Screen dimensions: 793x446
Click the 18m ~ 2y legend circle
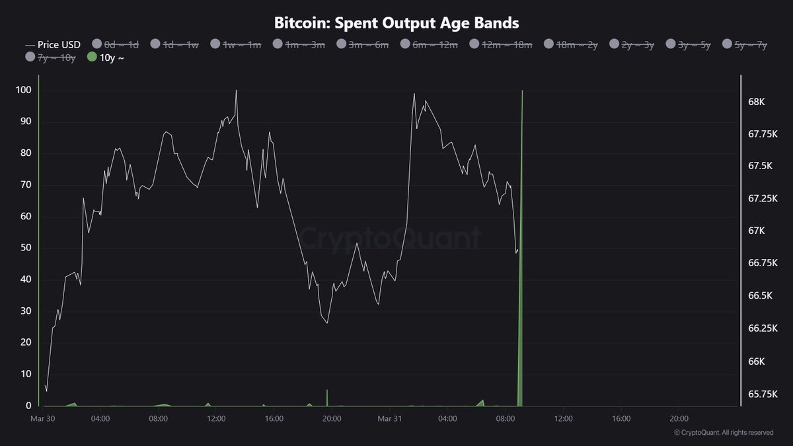pyautogui.click(x=548, y=44)
